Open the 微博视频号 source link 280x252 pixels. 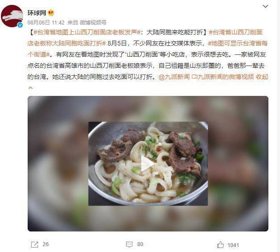click(93, 22)
